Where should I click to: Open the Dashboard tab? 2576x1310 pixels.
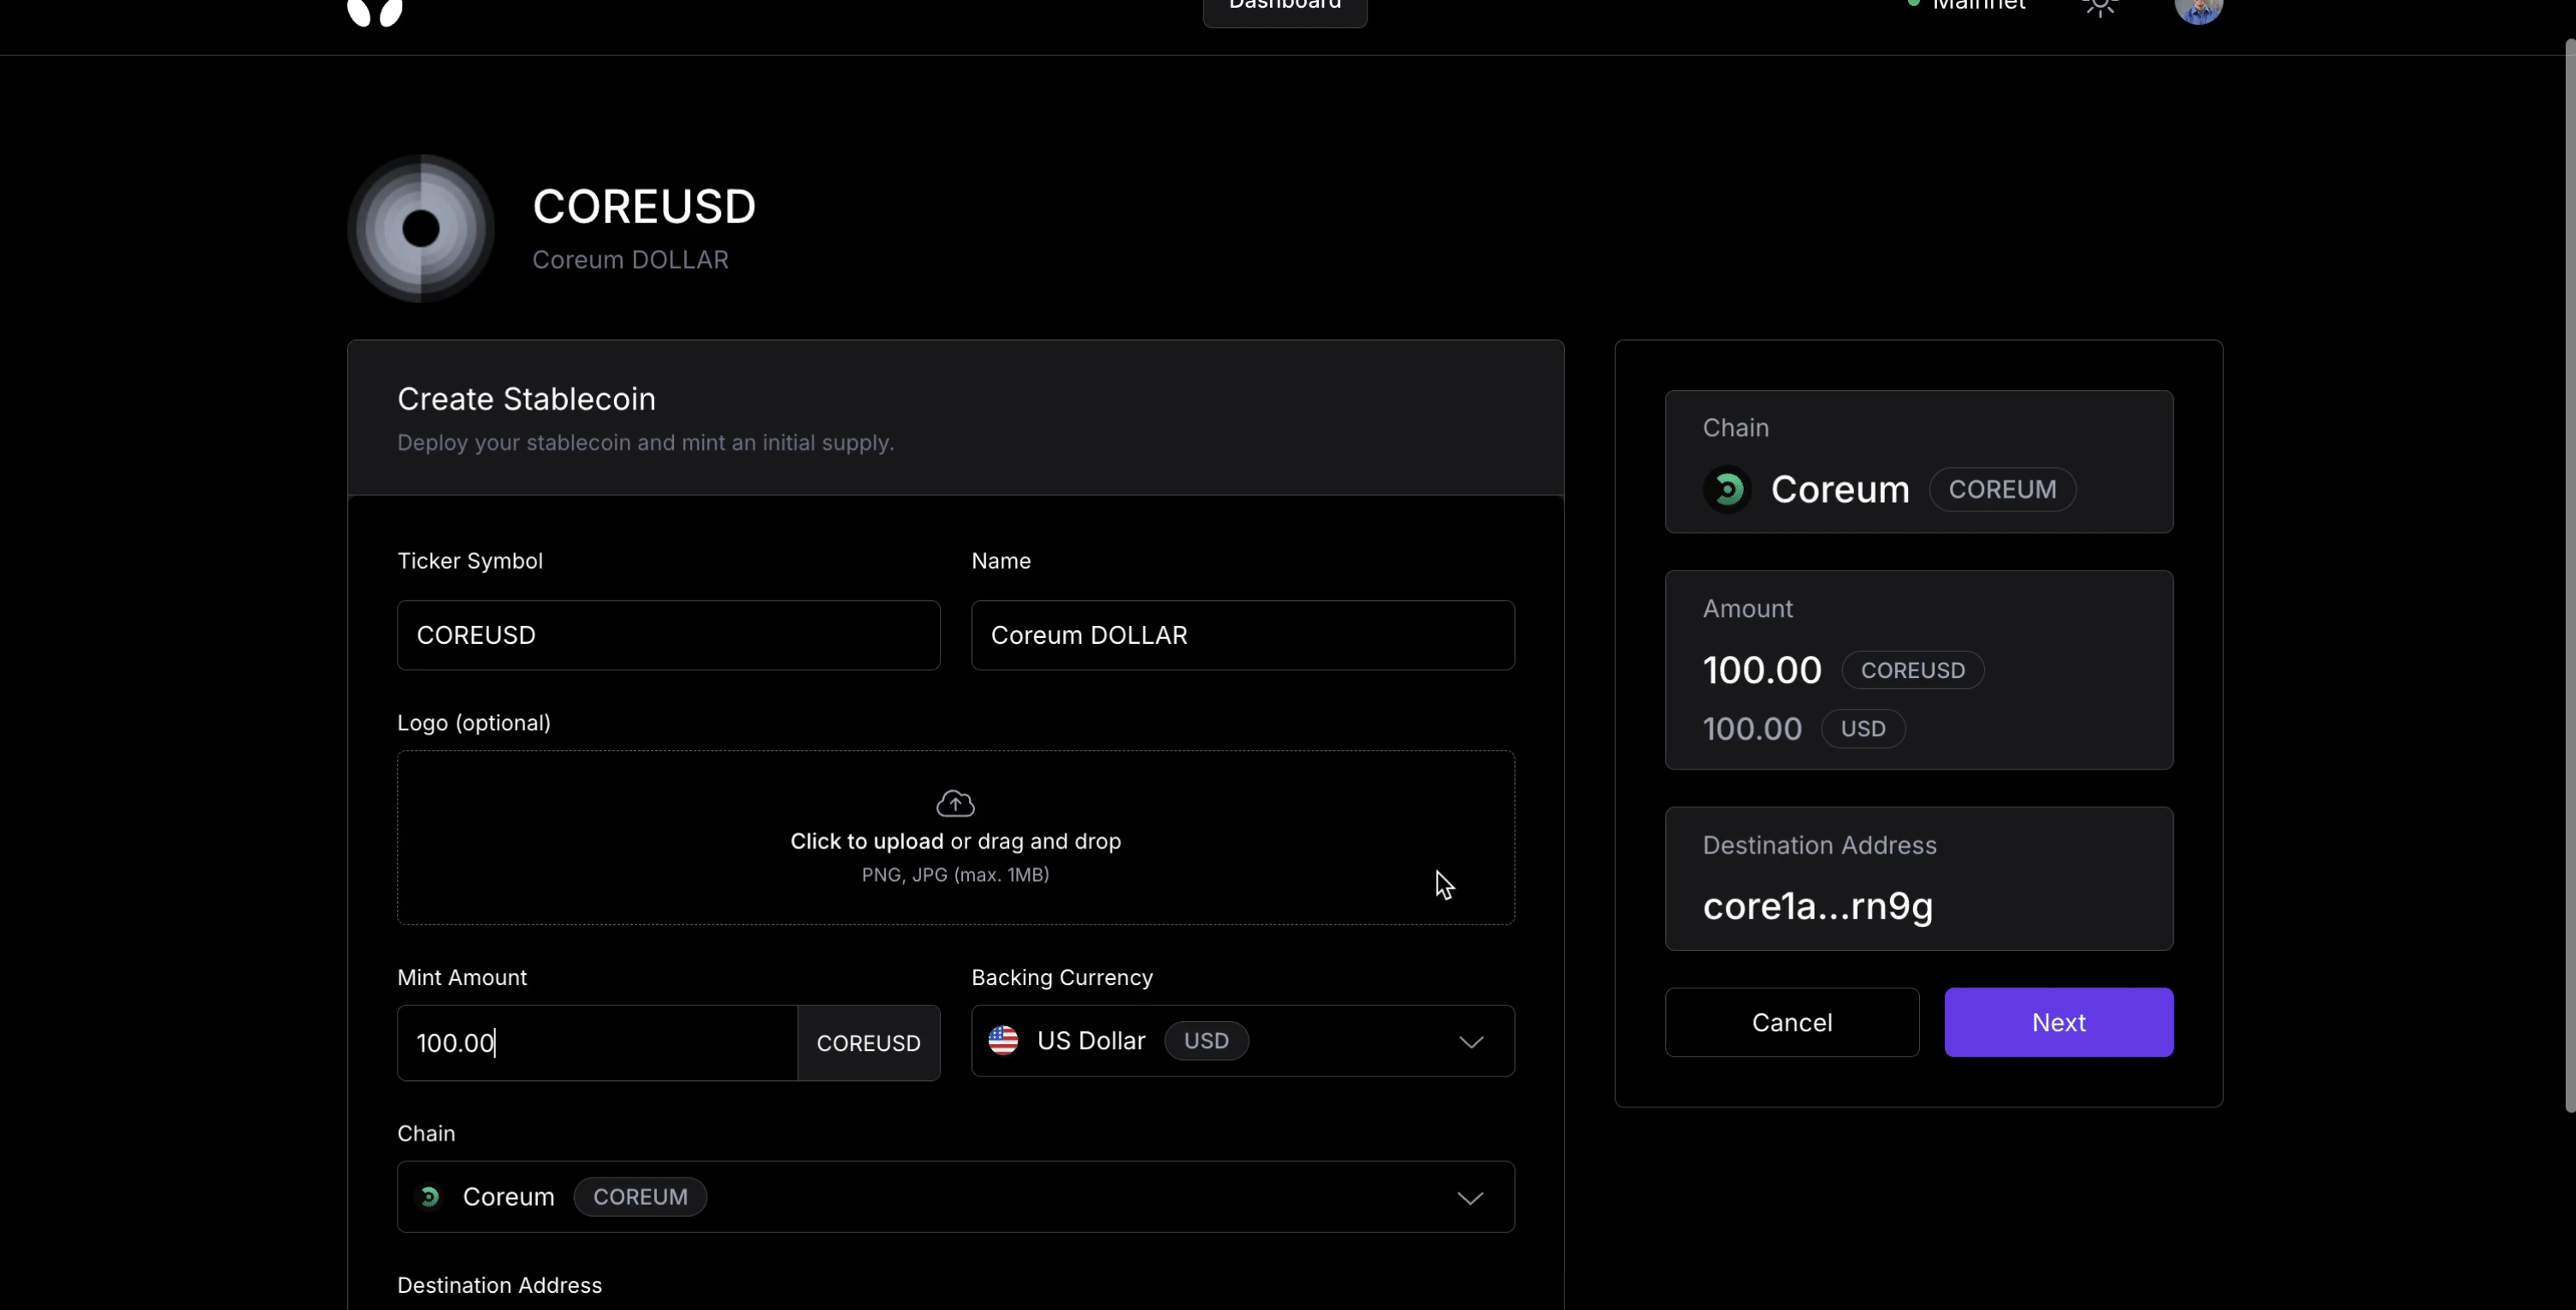coord(1284,8)
